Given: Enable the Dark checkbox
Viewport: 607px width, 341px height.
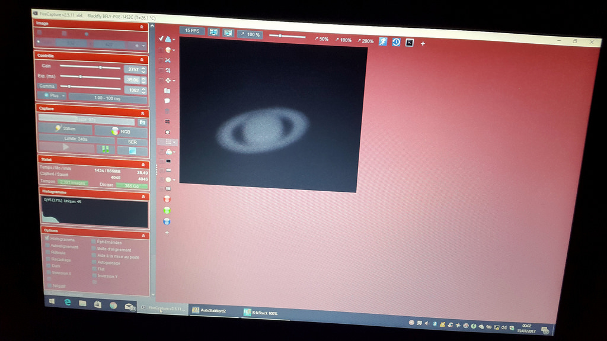Looking at the screenshot, I should pyautogui.click(x=49, y=266).
